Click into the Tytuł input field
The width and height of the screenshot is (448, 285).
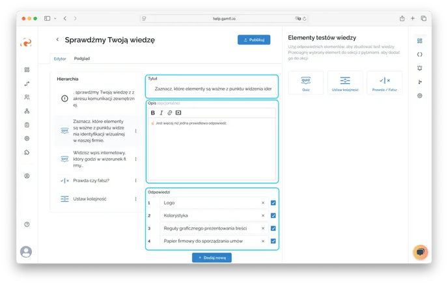click(x=212, y=88)
